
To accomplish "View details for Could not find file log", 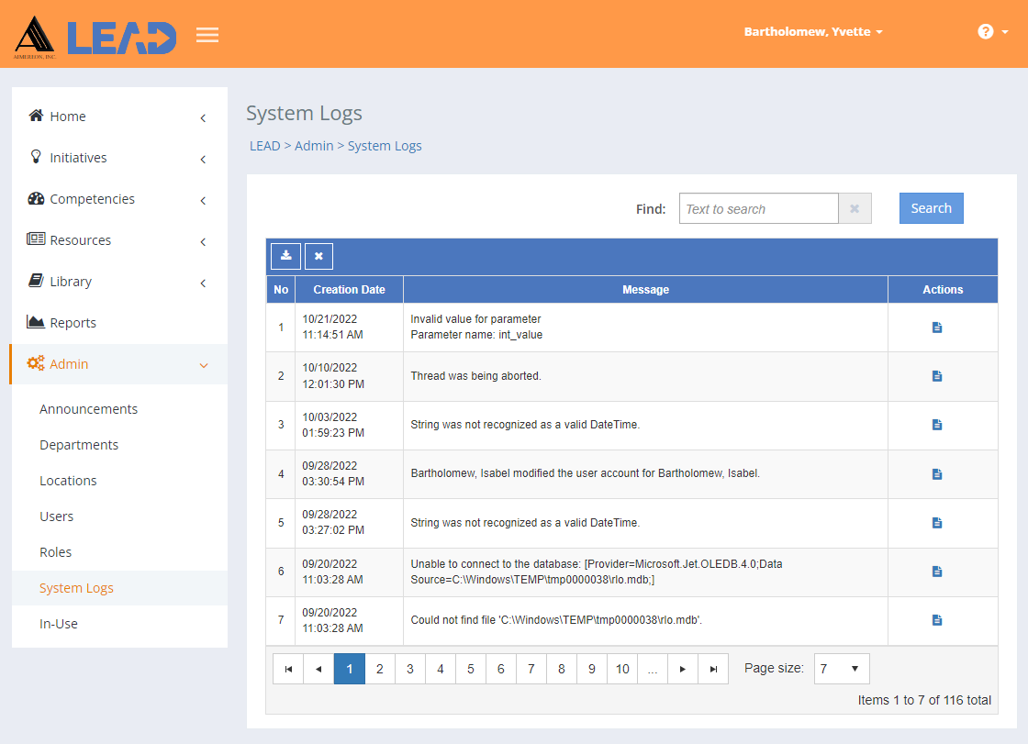I will [937, 620].
